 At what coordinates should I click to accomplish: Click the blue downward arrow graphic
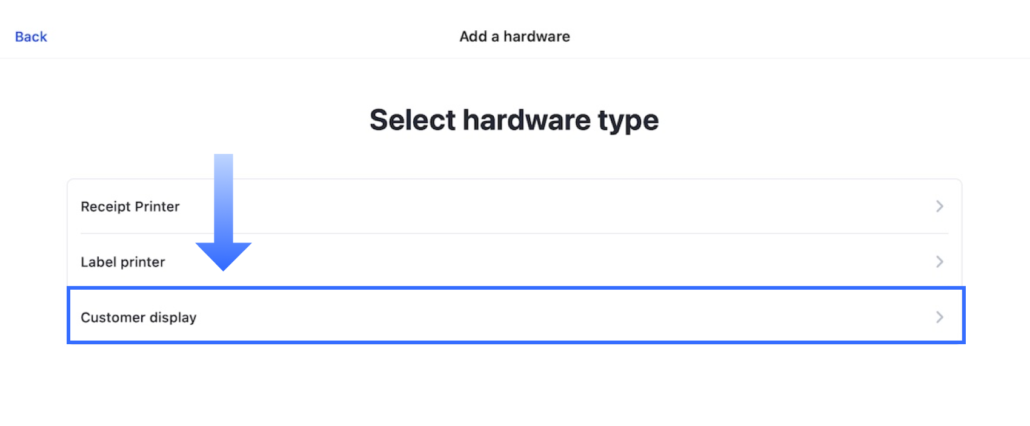coord(224,200)
